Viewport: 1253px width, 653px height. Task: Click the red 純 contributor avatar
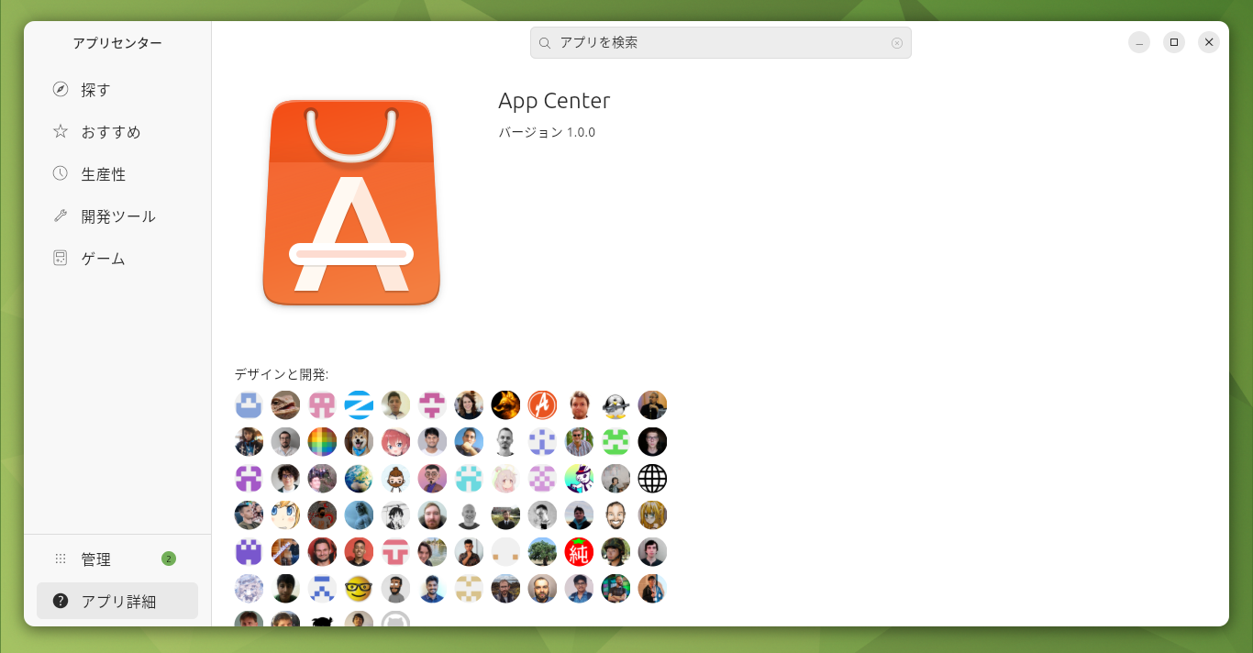[x=579, y=551]
